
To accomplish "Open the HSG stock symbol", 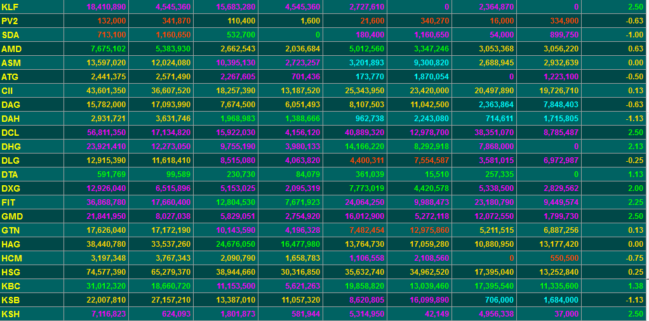I will point(11,273).
